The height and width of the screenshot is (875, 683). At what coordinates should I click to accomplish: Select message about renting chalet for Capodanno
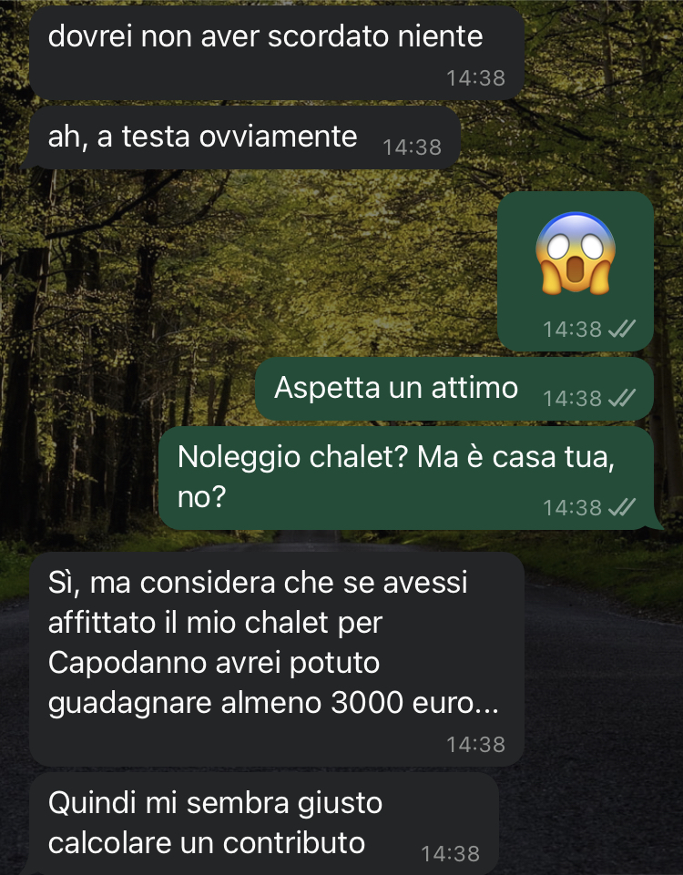coord(277,659)
